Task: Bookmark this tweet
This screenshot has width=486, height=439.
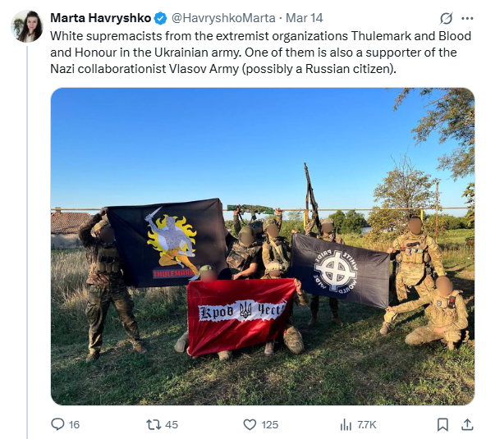Action: click(442, 424)
